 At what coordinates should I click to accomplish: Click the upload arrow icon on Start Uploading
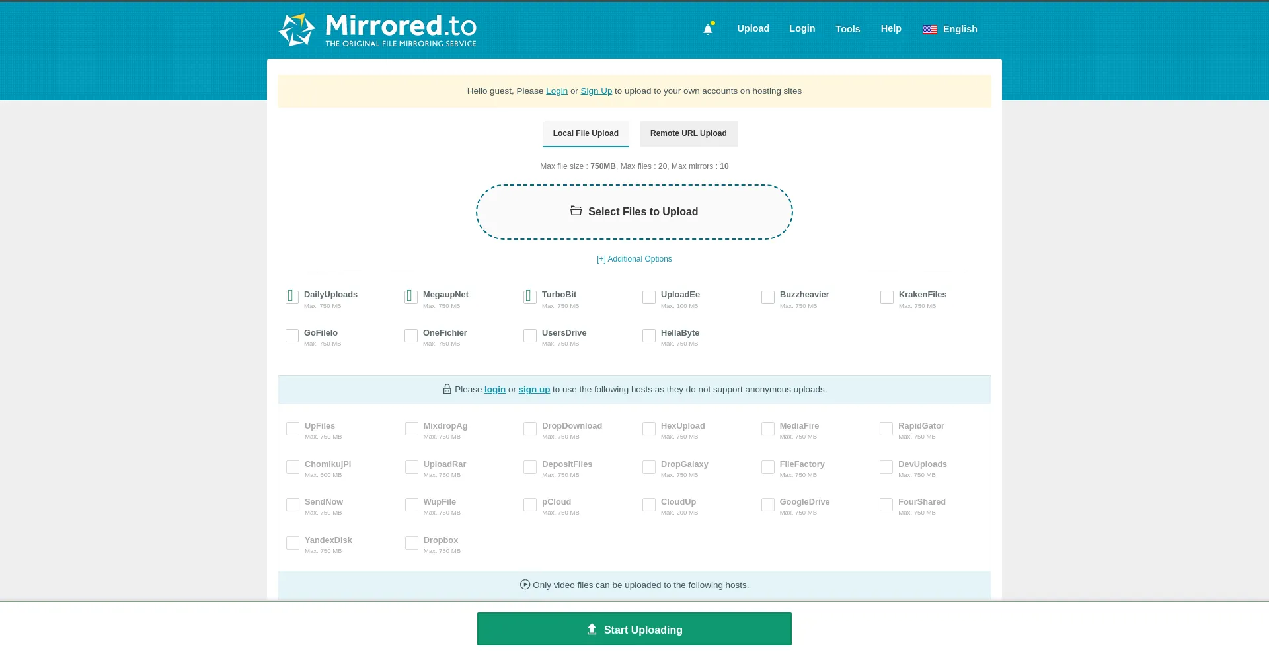point(592,629)
